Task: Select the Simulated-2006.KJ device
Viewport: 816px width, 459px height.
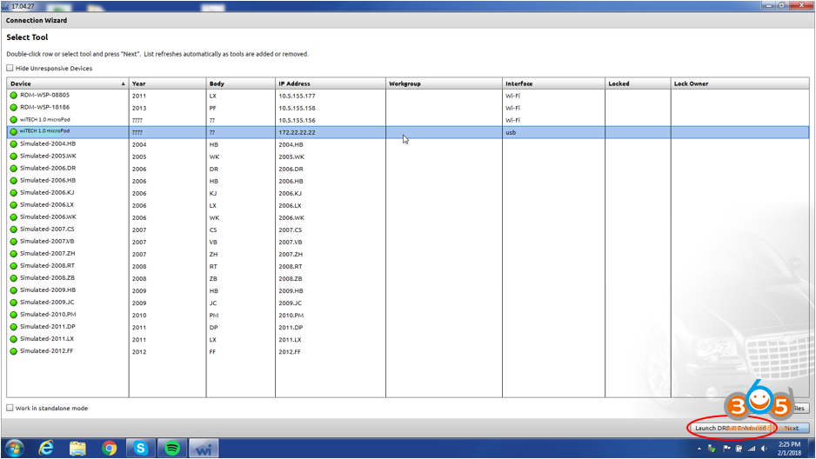Action: [408, 193]
